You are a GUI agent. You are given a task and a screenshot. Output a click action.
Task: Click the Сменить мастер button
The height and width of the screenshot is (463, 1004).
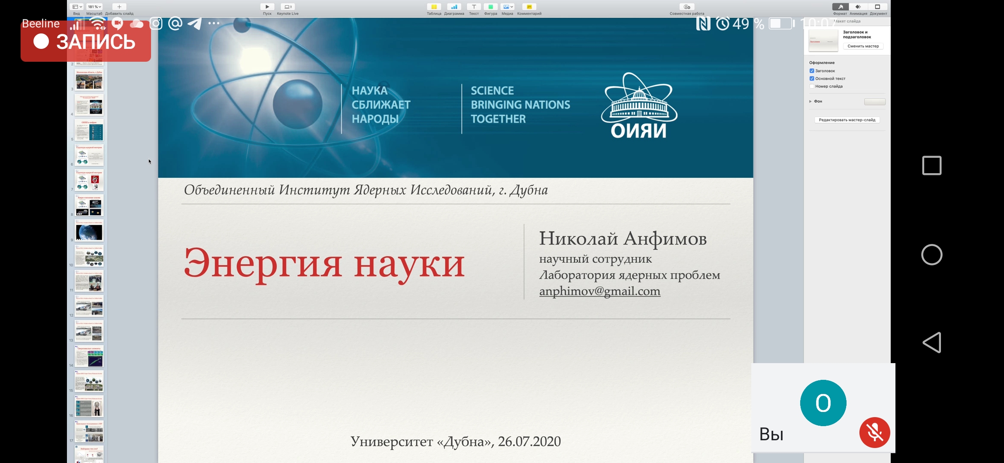[x=863, y=46]
